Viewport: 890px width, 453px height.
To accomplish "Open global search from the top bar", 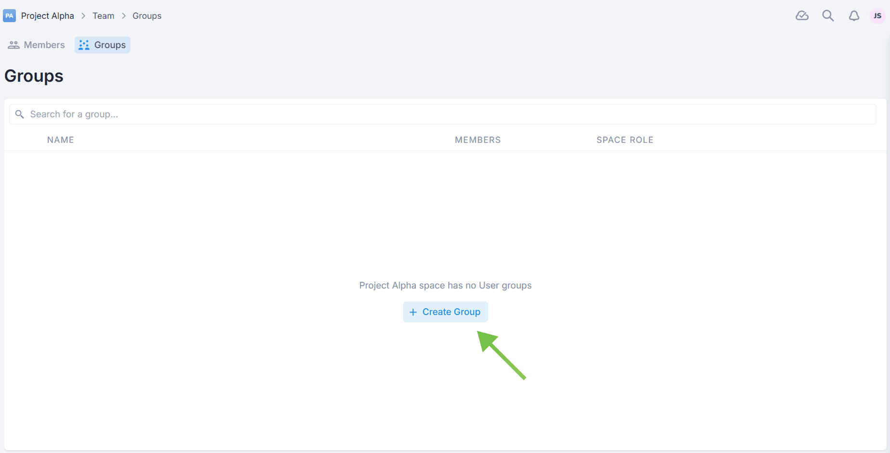I will [828, 16].
